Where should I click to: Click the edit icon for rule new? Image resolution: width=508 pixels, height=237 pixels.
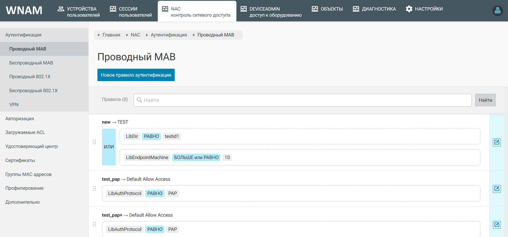[497, 142]
